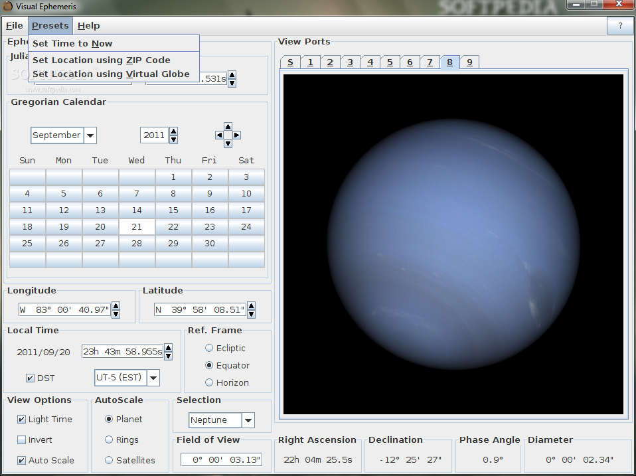
Task: Open the September month dropdown
Action: click(x=90, y=135)
